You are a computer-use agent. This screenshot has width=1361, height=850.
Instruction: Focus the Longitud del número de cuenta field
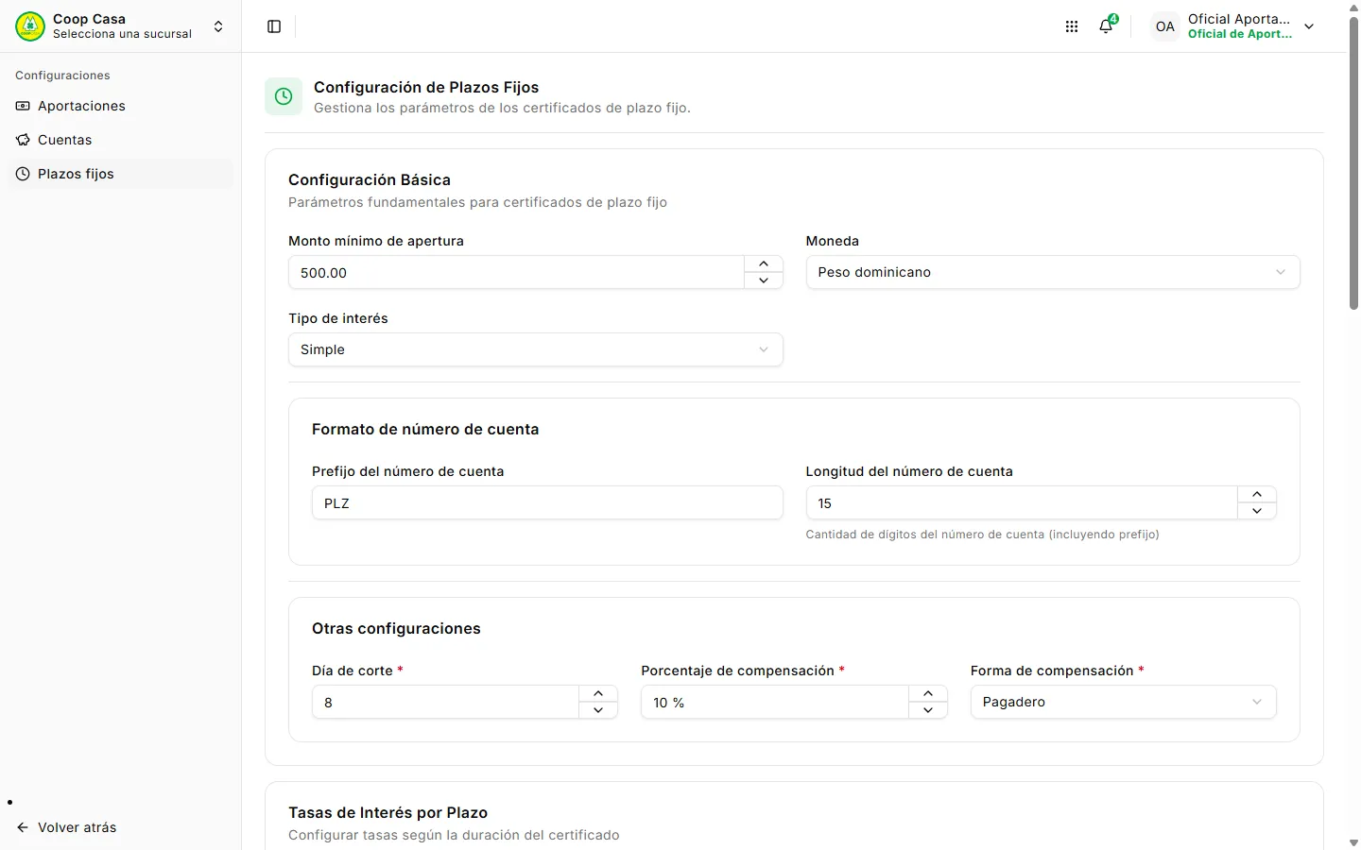click(x=1022, y=502)
